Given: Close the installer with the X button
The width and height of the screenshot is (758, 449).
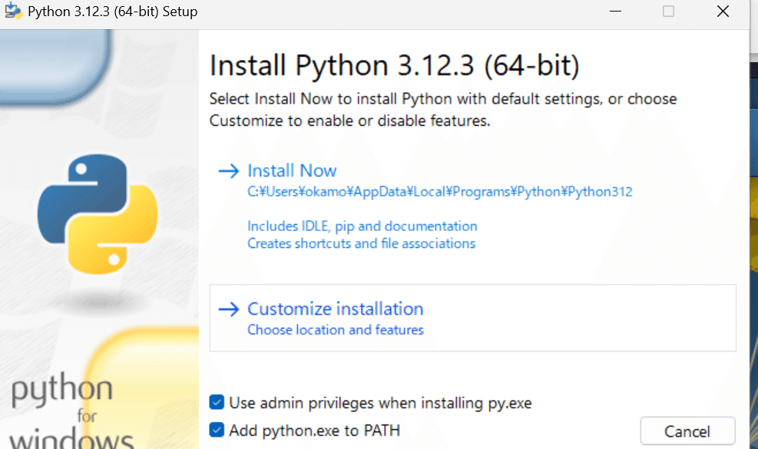Looking at the screenshot, I should (x=722, y=12).
